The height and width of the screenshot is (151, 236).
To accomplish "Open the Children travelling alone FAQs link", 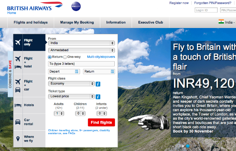I will (x=79, y=132).
